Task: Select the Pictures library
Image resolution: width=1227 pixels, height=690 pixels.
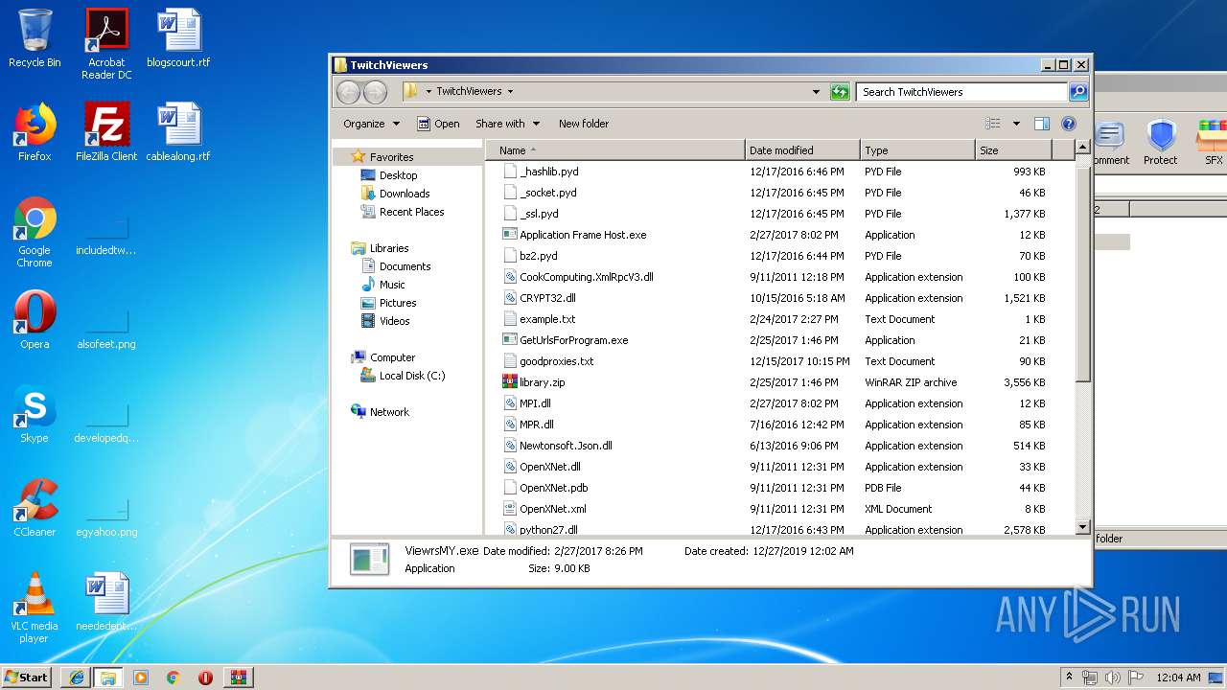Action: [x=397, y=303]
